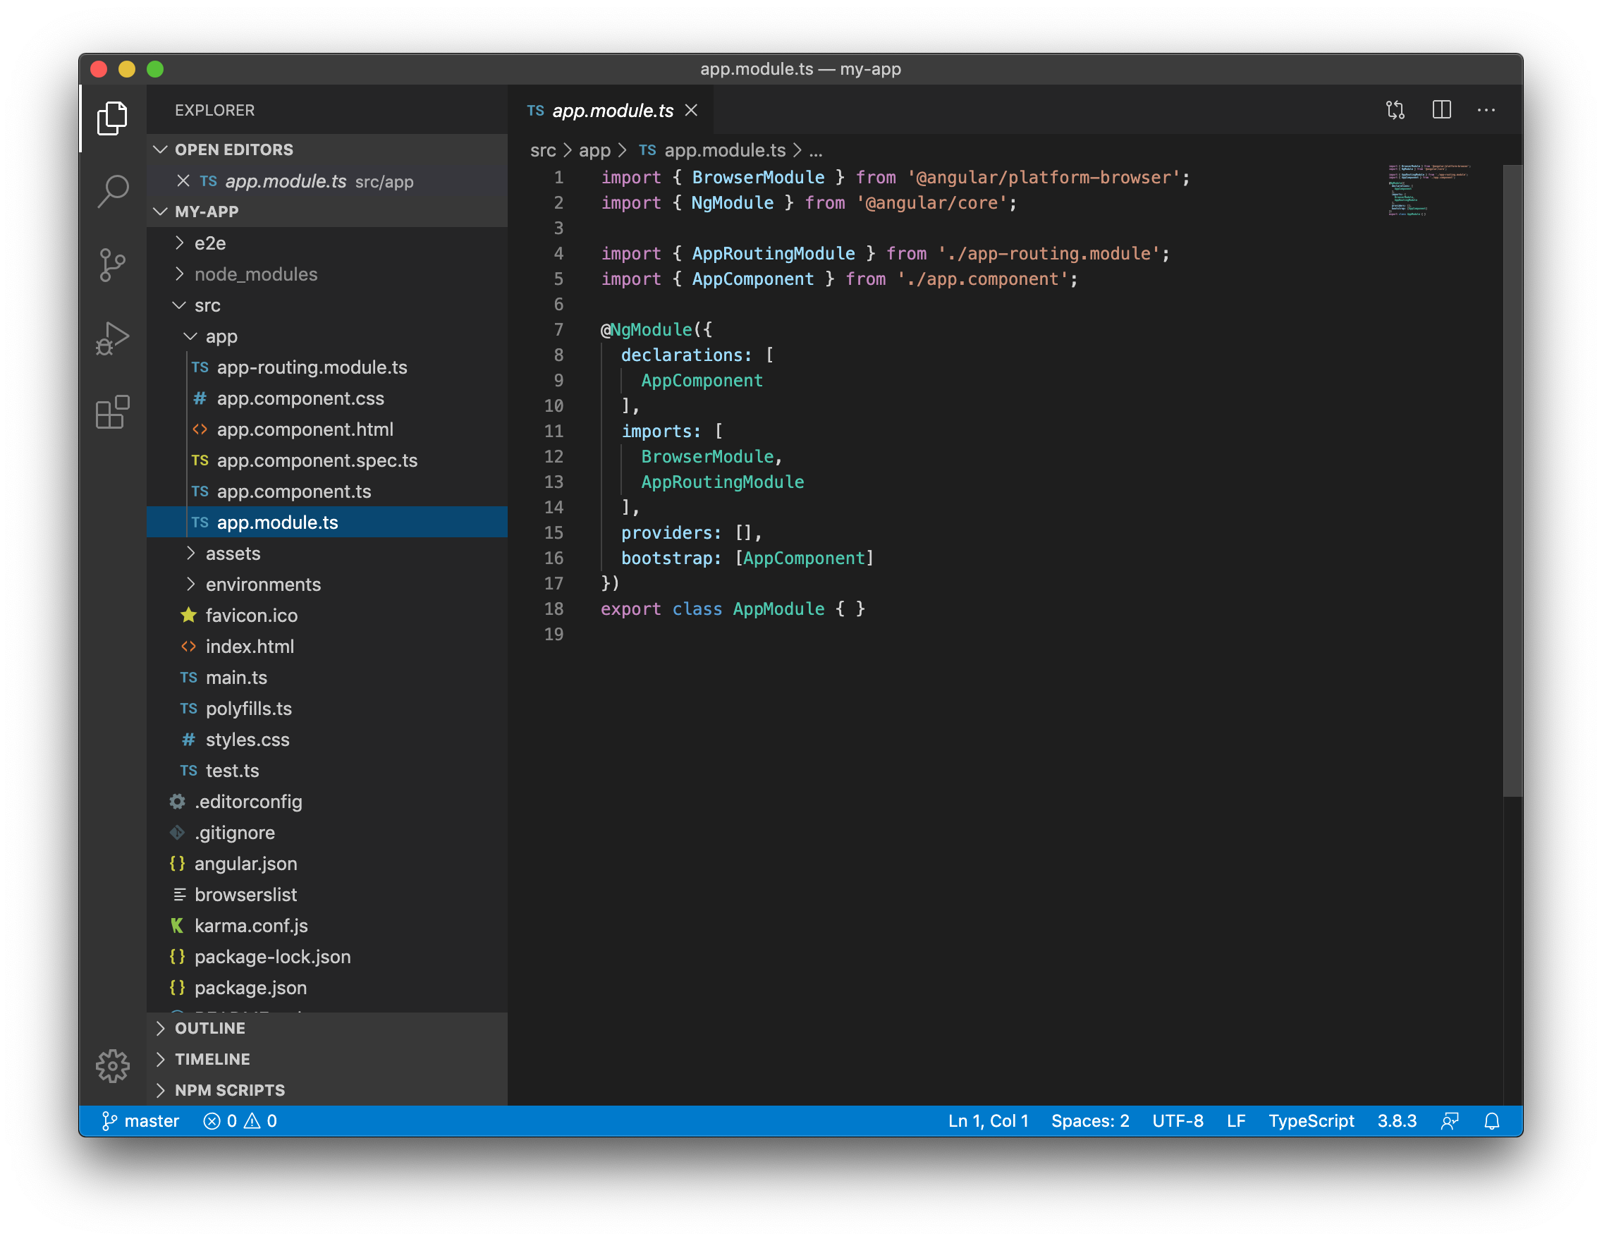Collapse the Open Editors section
The height and width of the screenshot is (1241, 1602).
pos(327,149)
